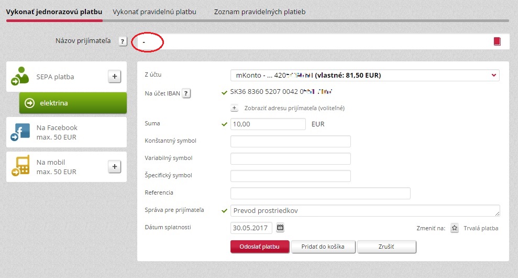Click the star icon for Trvalá platba

[x=455, y=228]
